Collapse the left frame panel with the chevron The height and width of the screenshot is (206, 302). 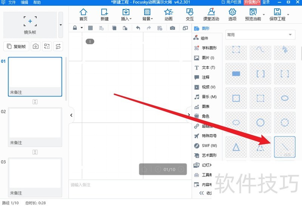point(71,115)
